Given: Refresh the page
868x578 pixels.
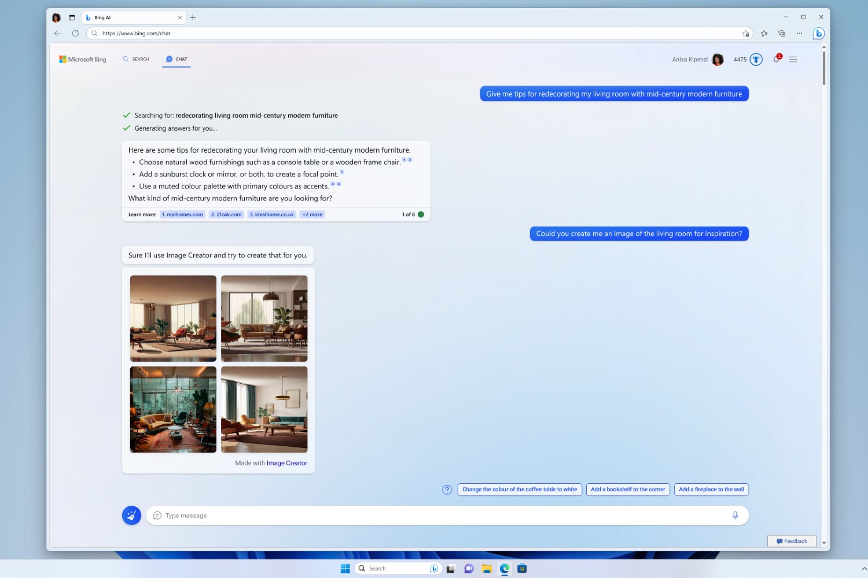Looking at the screenshot, I should click(x=75, y=34).
